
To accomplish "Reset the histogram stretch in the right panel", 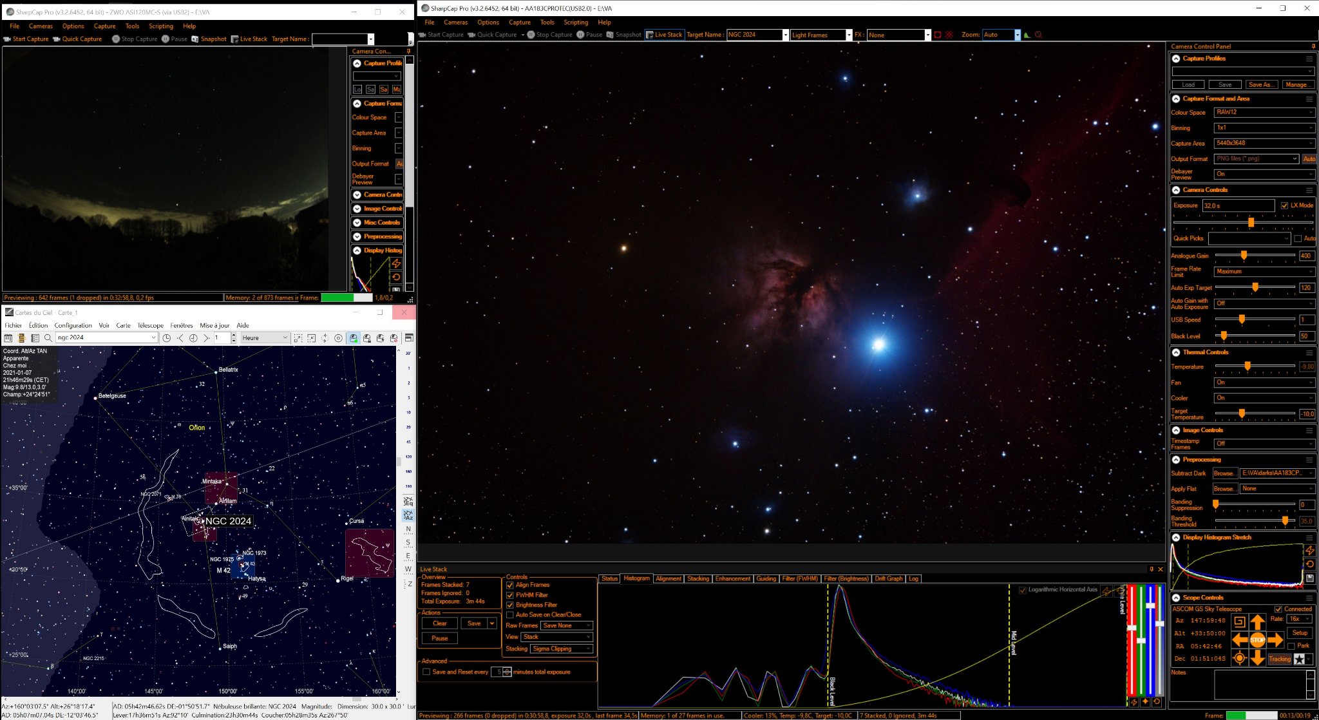I will (x=1309, y=564).
